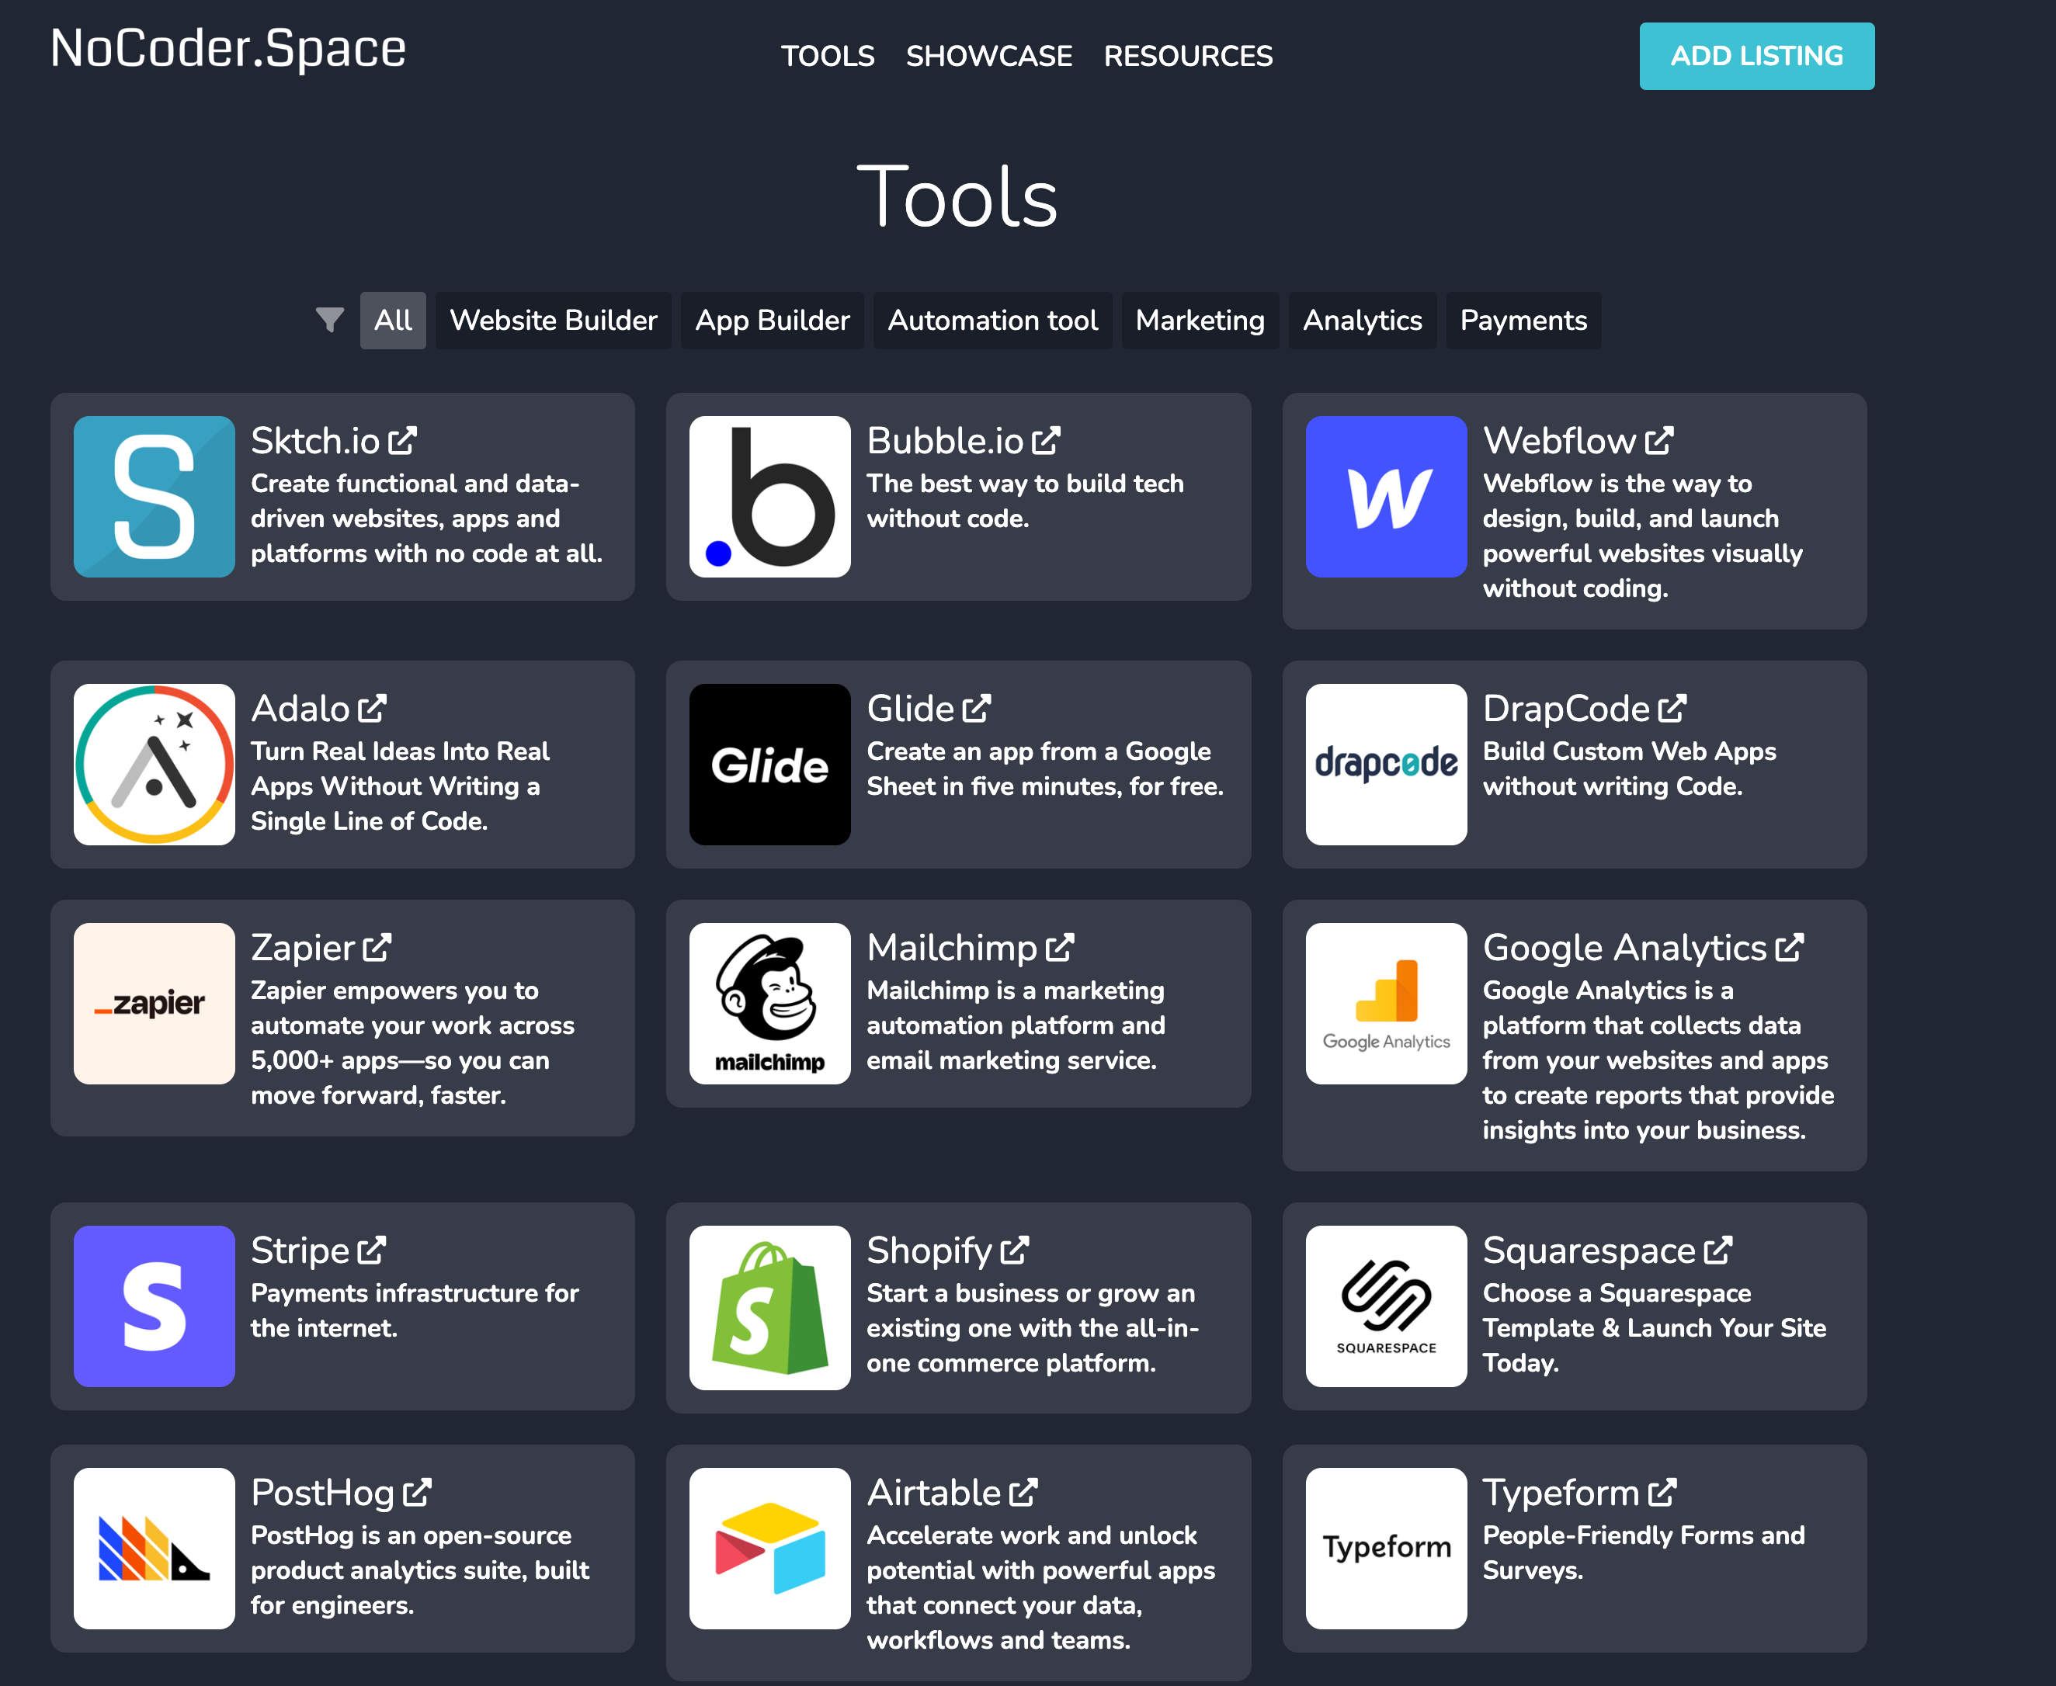Open the RESOURCES nav menu
Viewport: 2056px width, 1686px height.
coord(1188,57)
